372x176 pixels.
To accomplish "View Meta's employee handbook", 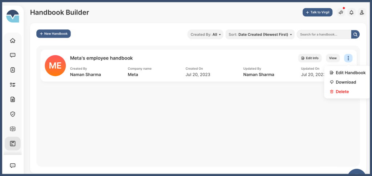I will tap(333, 58).
